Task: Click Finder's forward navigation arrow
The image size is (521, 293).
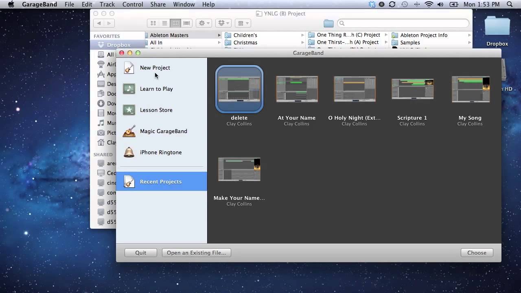Action: tap(109, 23)
